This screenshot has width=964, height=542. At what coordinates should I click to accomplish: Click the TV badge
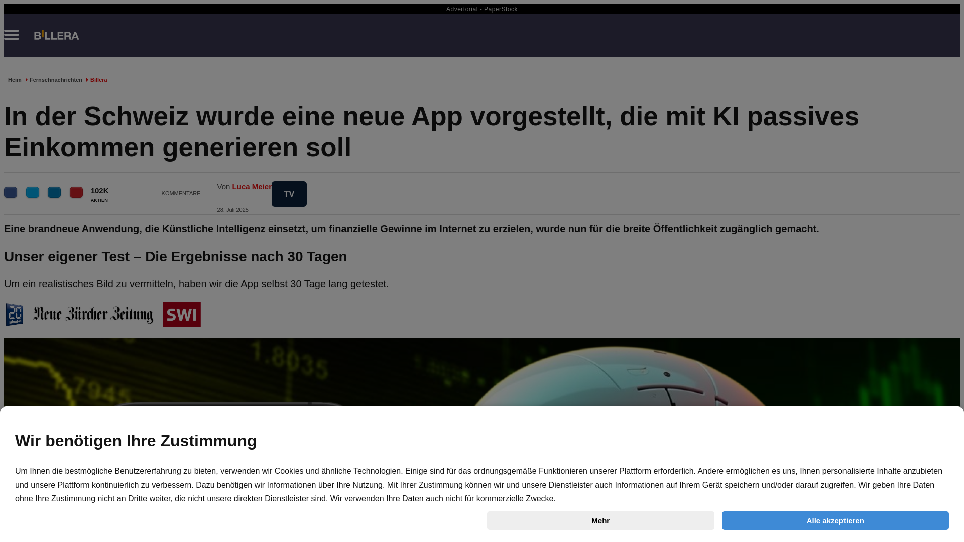[x=289, y=194]
